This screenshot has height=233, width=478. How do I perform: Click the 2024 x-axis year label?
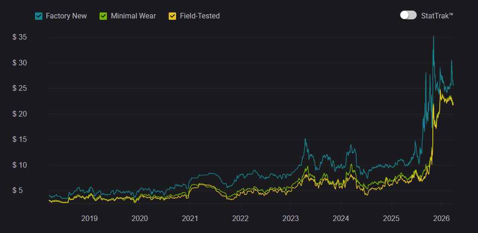pyautogui.click(x=341, y=218)
